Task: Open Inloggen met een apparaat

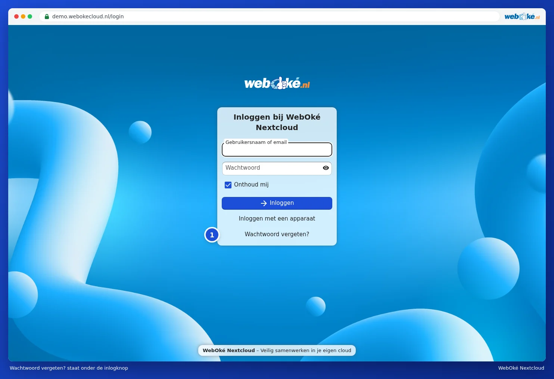Action: click(277, 219)
